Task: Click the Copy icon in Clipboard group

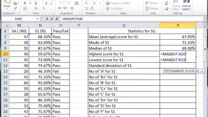Action: click(x=15, y=3)
